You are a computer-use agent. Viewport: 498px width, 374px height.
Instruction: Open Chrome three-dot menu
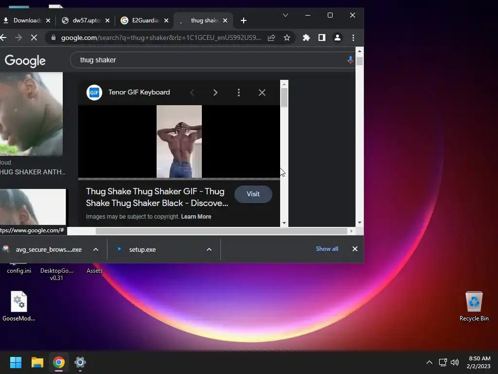pos(353,37)
